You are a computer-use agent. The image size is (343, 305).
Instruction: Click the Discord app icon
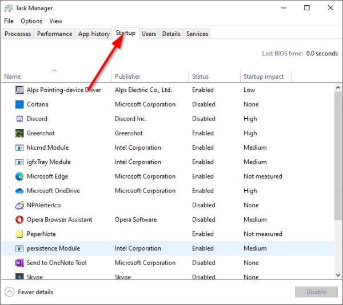coord(19,119)
